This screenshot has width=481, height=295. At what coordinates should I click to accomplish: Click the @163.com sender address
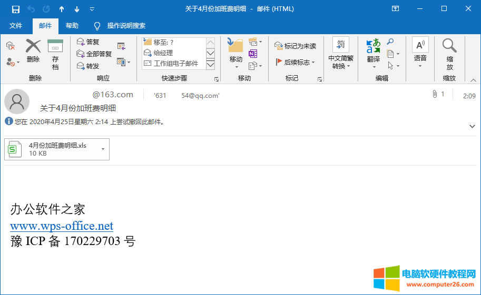click(x=113, y=95)
